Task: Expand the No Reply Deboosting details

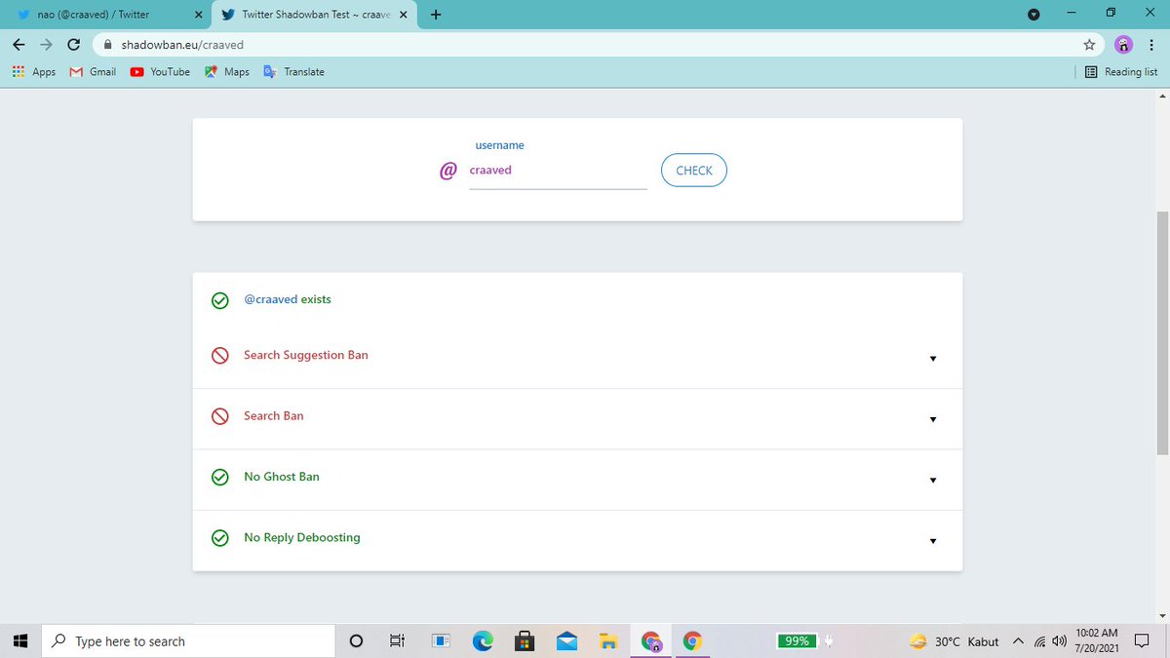Action: click(933, 541)
